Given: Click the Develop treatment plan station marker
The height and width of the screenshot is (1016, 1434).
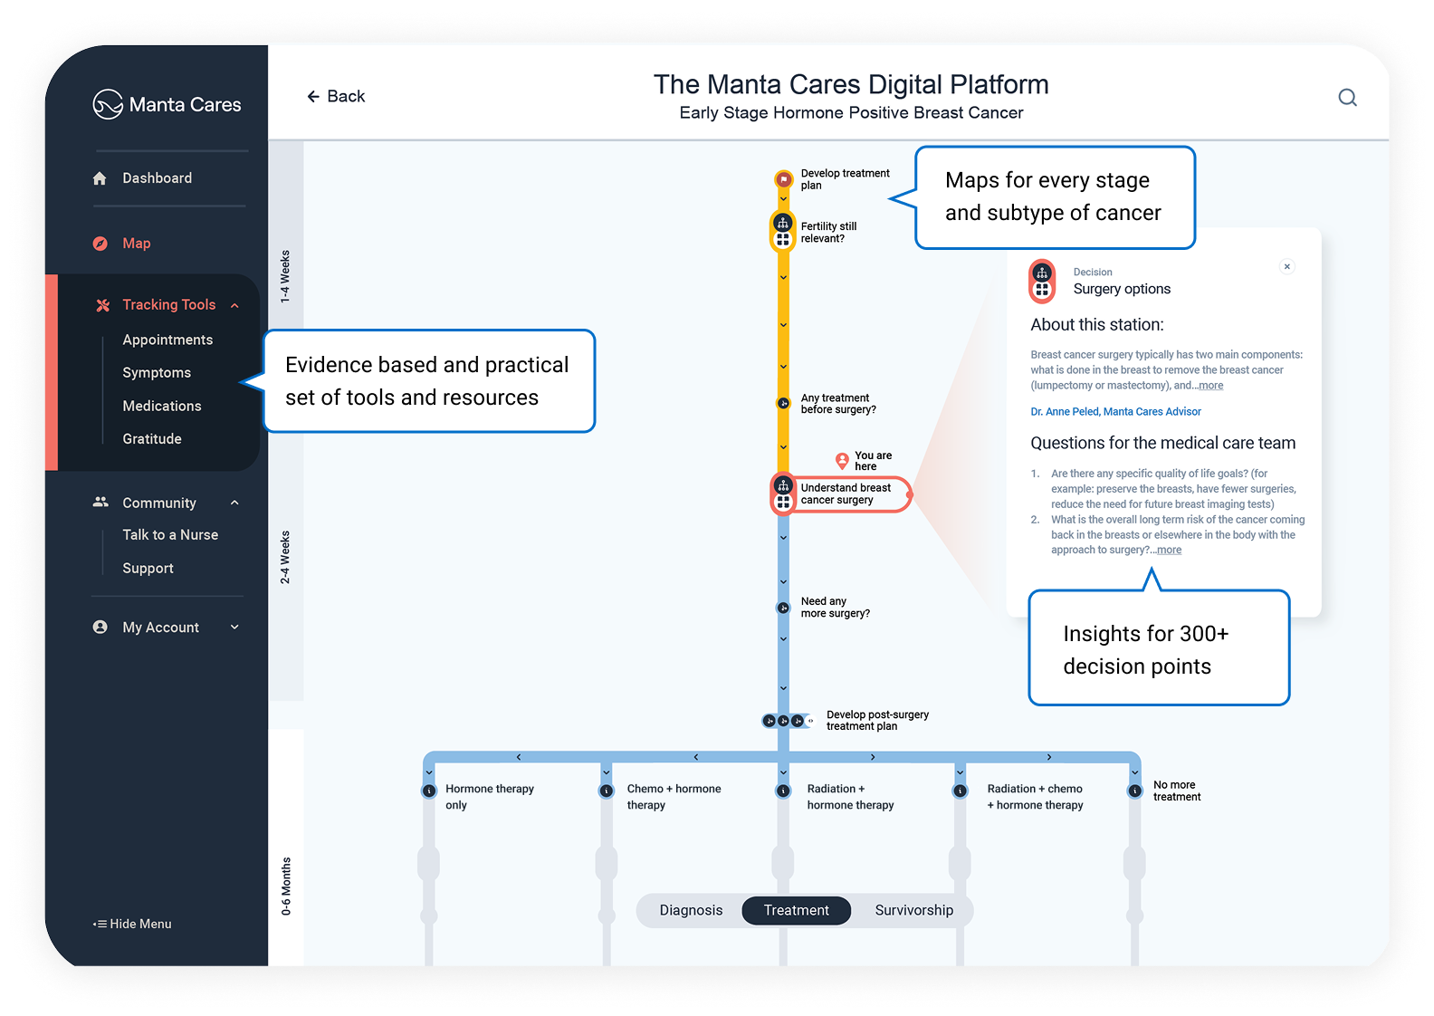Looking at the screenshot, I should click(x=783, y=179).
